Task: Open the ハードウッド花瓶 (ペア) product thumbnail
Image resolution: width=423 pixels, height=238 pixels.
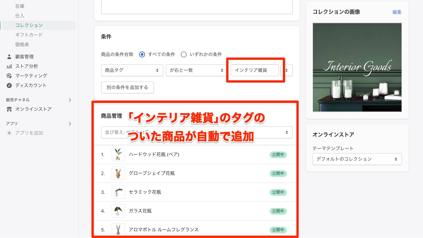Action: point(118,154)
